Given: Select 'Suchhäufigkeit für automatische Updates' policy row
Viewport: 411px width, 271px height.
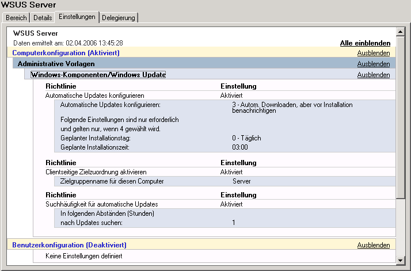Looking at the screenshot, I should point(220,204).
